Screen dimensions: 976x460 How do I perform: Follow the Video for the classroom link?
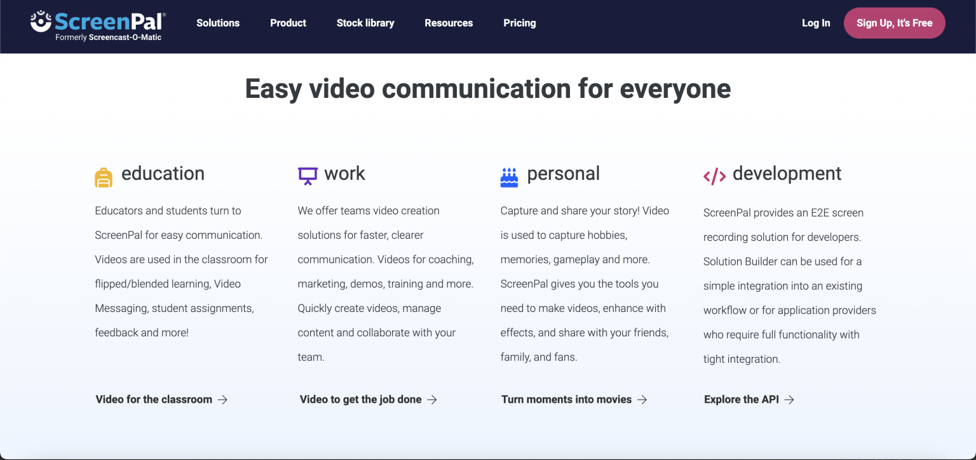[x=152, y=399]
